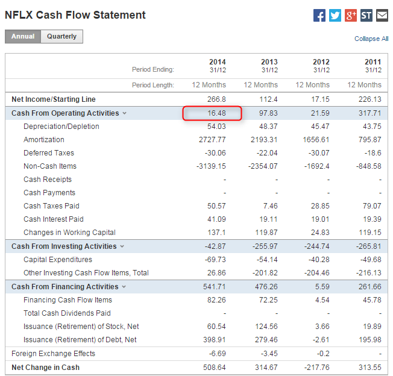Click Cash Interest Paid row label

click(x=54, y=219)
